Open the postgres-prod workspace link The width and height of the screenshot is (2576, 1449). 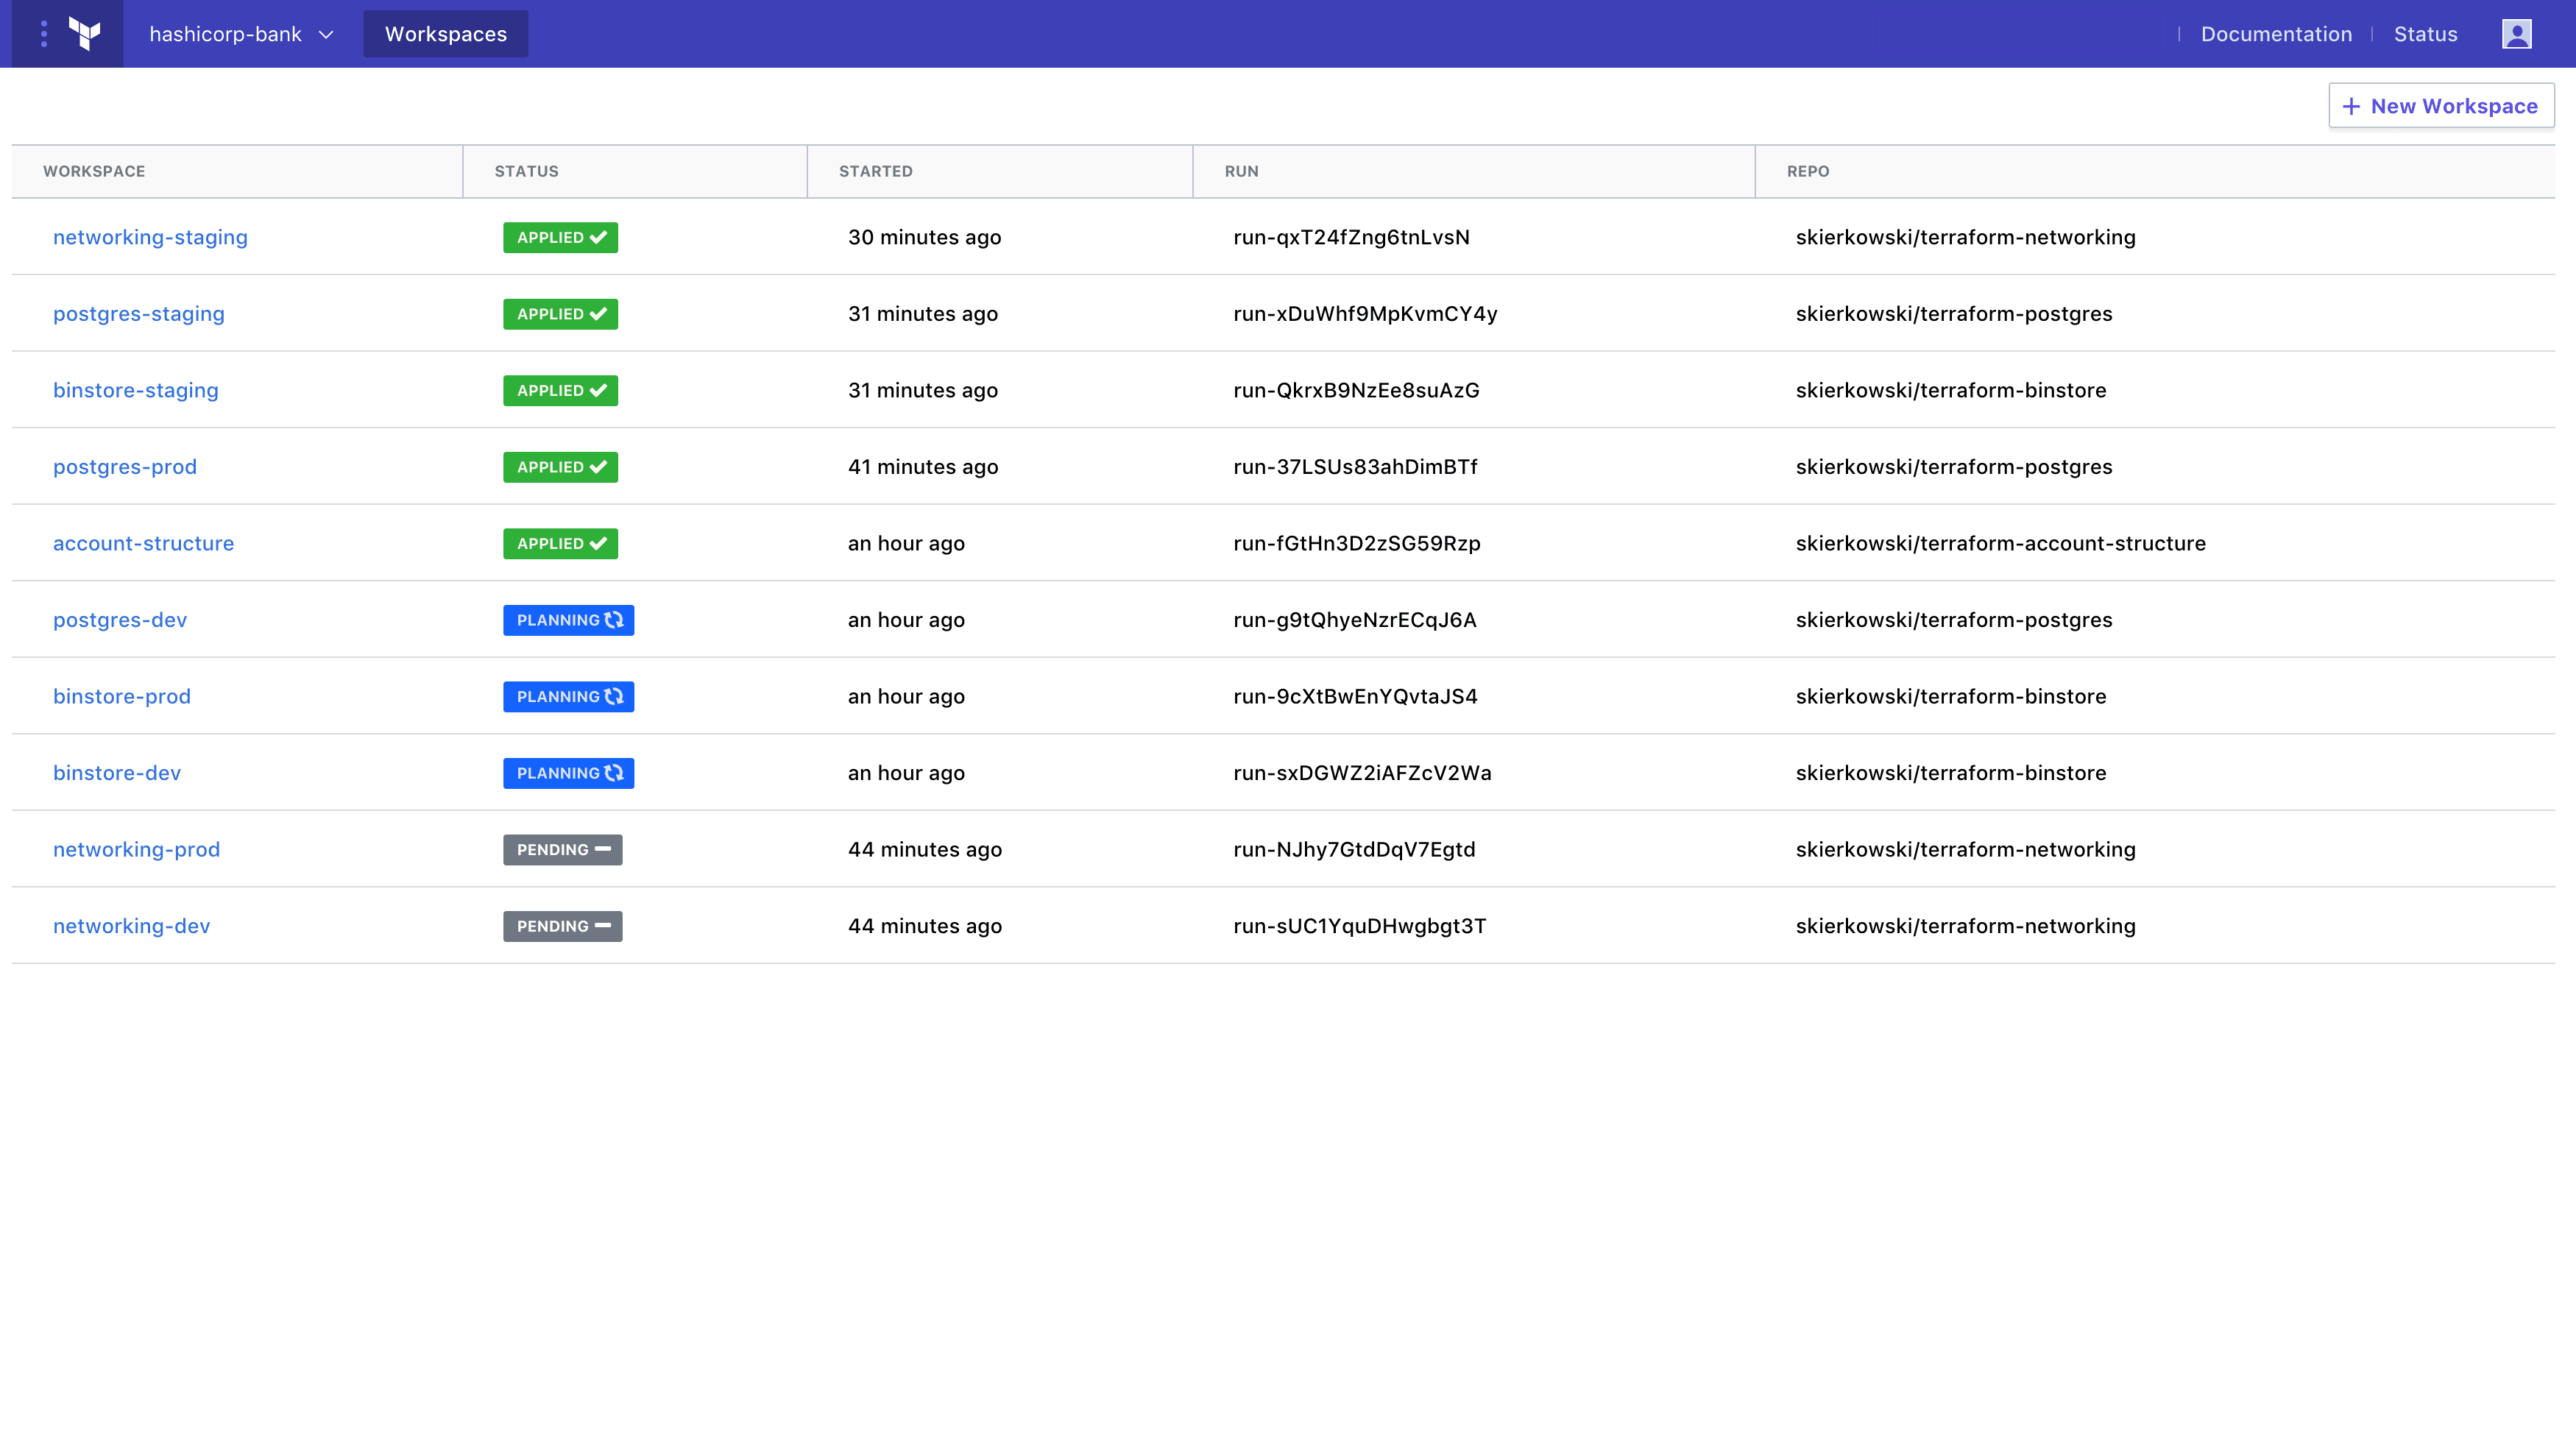point(124,466)
